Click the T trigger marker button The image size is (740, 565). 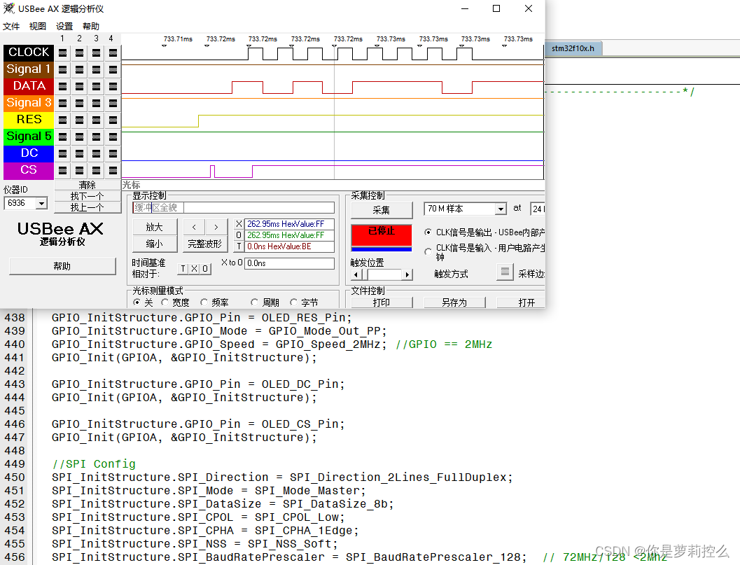click(x=239, y=246)
